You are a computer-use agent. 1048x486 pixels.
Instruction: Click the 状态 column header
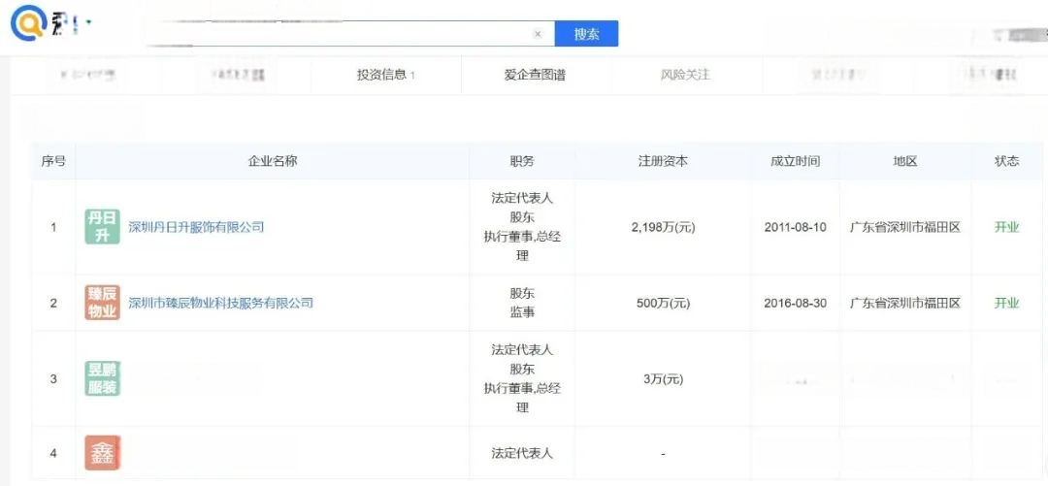tap(1006, 161)
